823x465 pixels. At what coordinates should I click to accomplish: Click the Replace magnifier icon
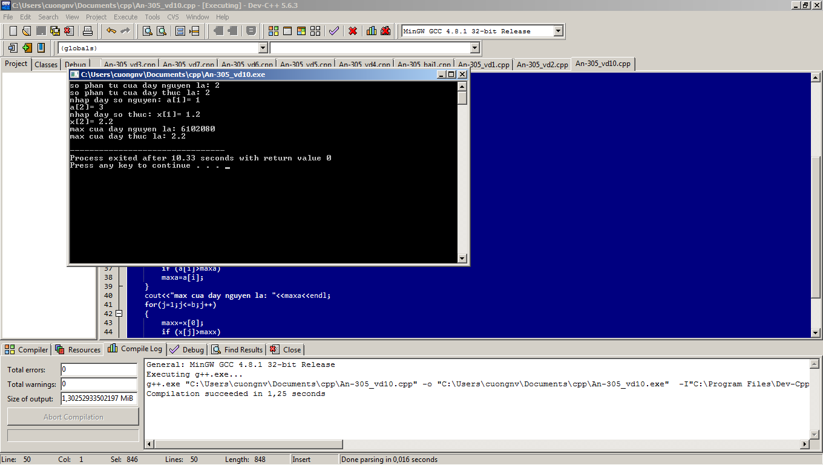[162, 31]
